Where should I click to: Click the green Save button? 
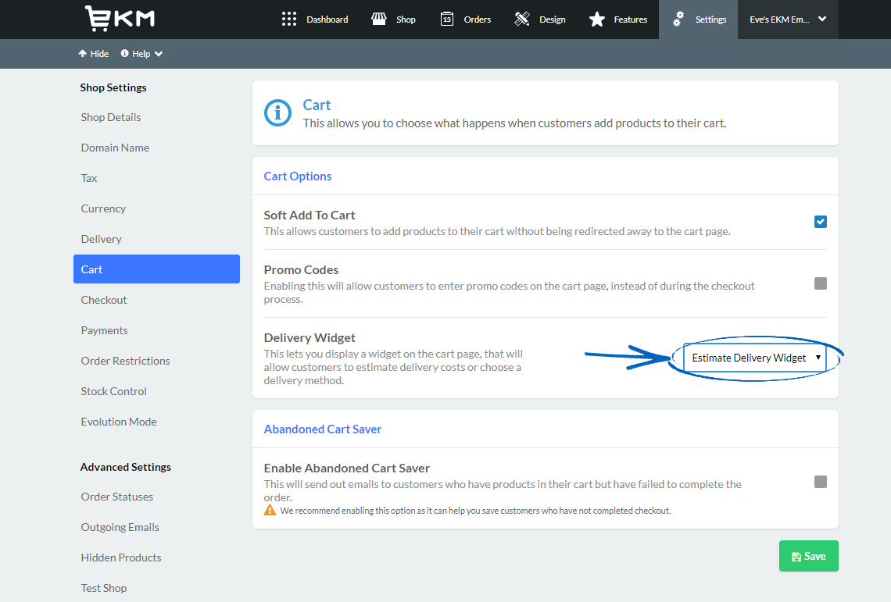(x=808, y=555)
